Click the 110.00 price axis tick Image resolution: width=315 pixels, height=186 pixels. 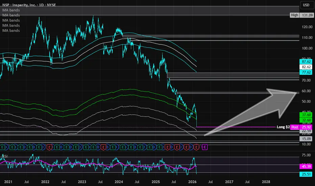pyautogui.click(x=307, y=38)
